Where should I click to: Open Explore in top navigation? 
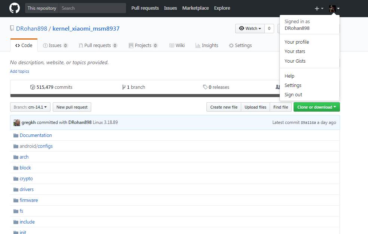point(222,8)
